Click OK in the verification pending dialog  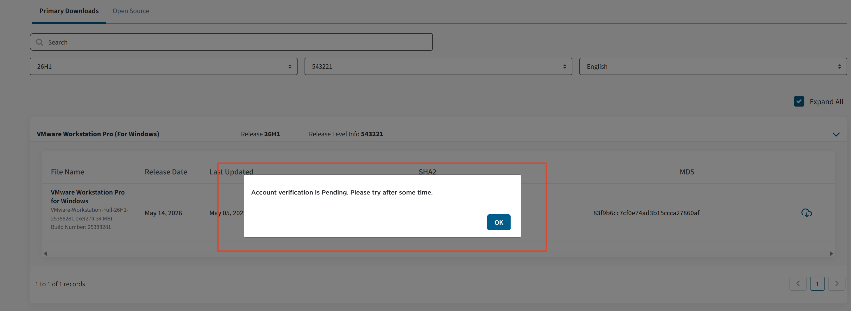[499, 222]
